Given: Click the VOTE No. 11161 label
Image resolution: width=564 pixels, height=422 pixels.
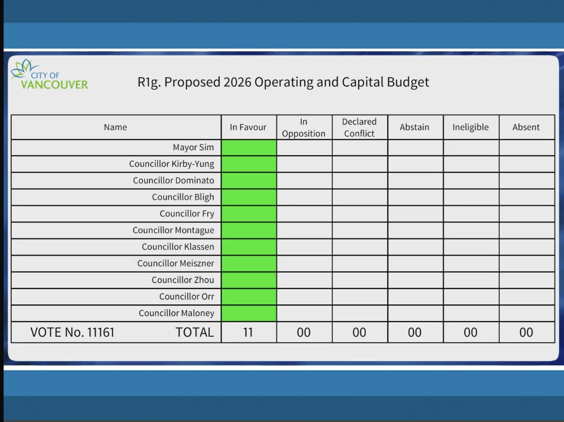Looking at the screenshot, I should coord(72,333).
